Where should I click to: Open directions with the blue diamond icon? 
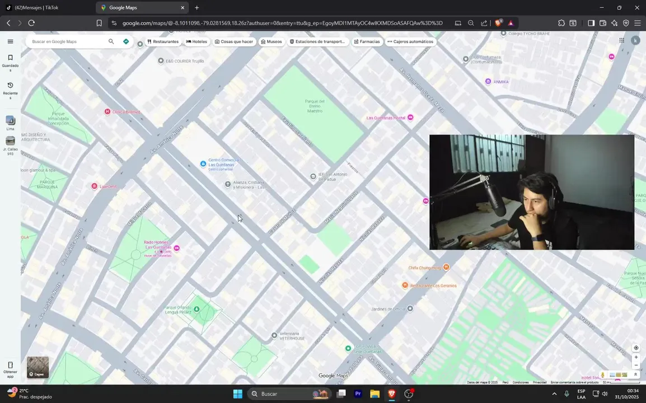click(x=126, y=41)
